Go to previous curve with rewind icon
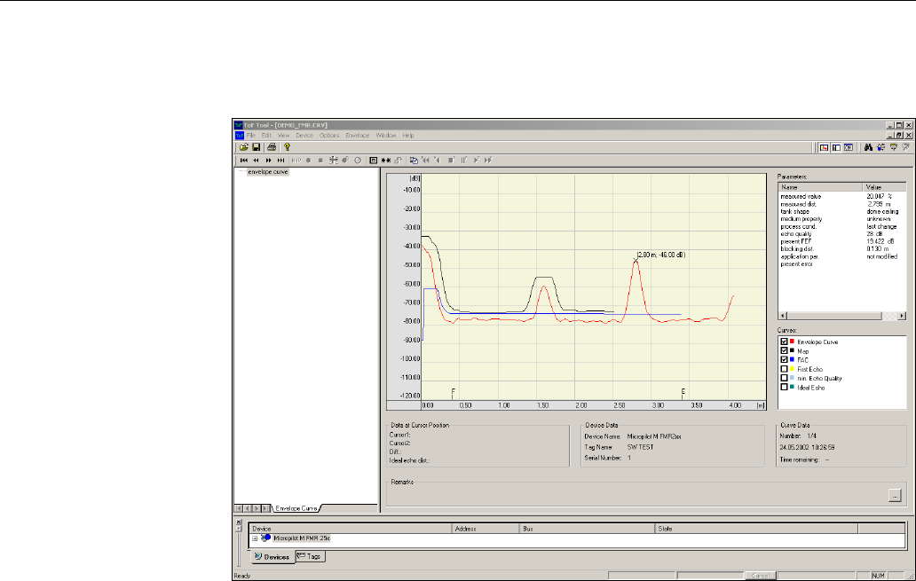This screenshot has height=581, width=916. [x=256, y=160]
